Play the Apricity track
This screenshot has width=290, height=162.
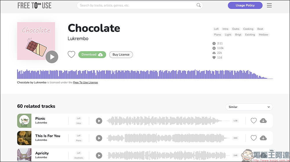[x=99, y=155]
